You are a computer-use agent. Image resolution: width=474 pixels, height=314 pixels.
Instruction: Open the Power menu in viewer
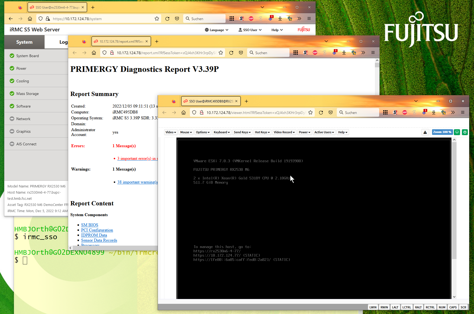pos(305,132)
